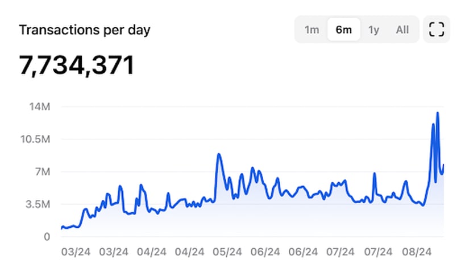
Task: Expand the chart to fullscreen view
Action: click(437, 30)
